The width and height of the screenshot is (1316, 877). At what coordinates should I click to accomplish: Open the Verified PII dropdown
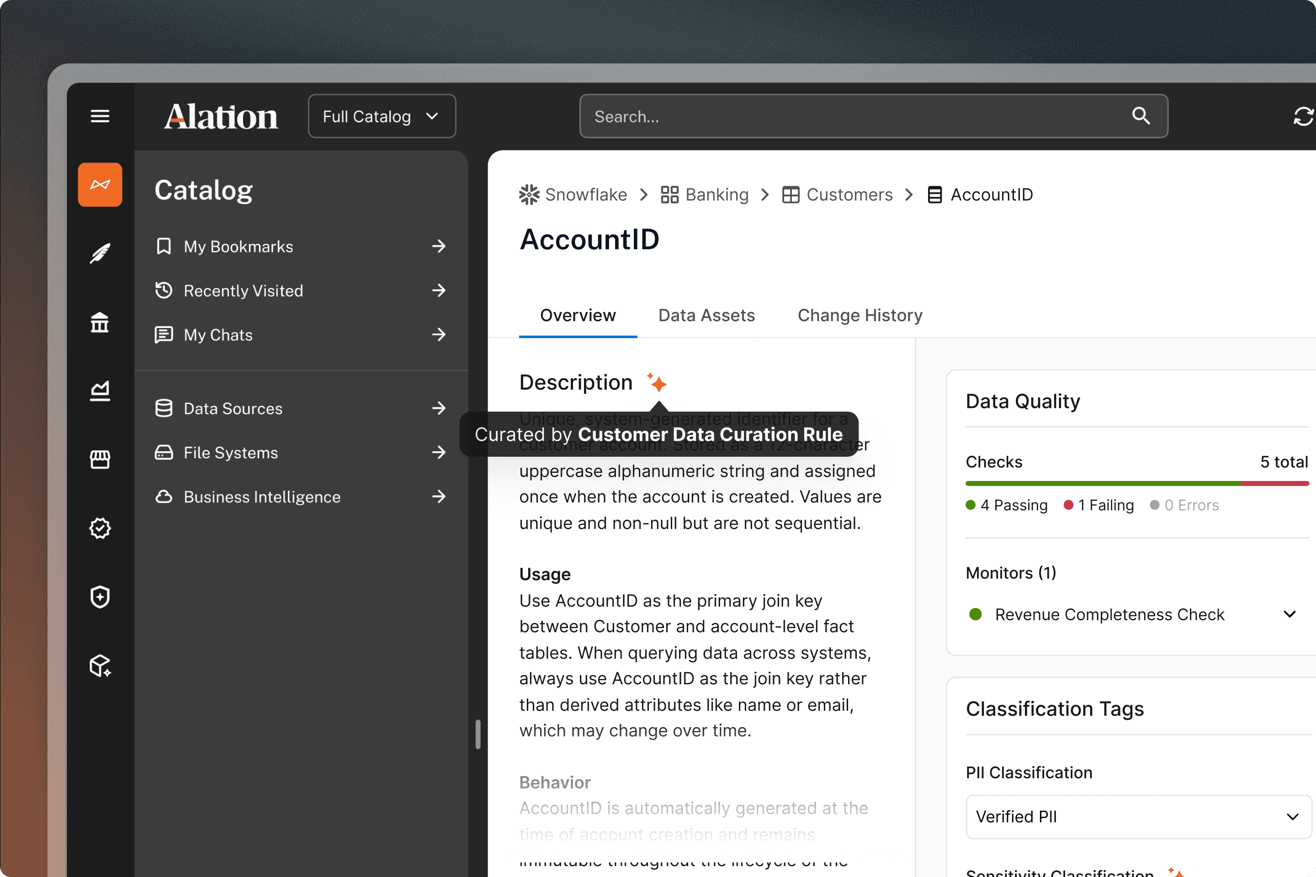(1139, 817)
